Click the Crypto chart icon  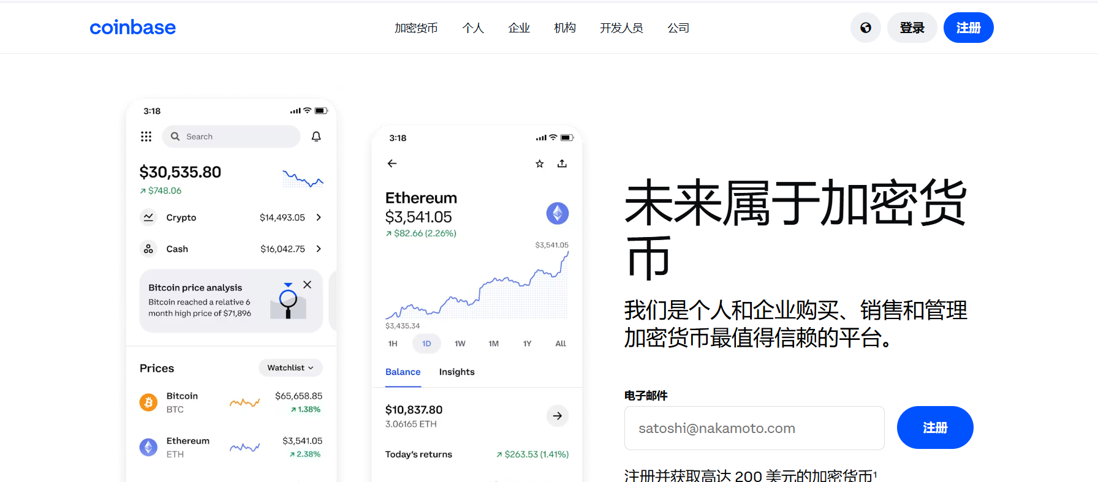click(x=148, y=217)
